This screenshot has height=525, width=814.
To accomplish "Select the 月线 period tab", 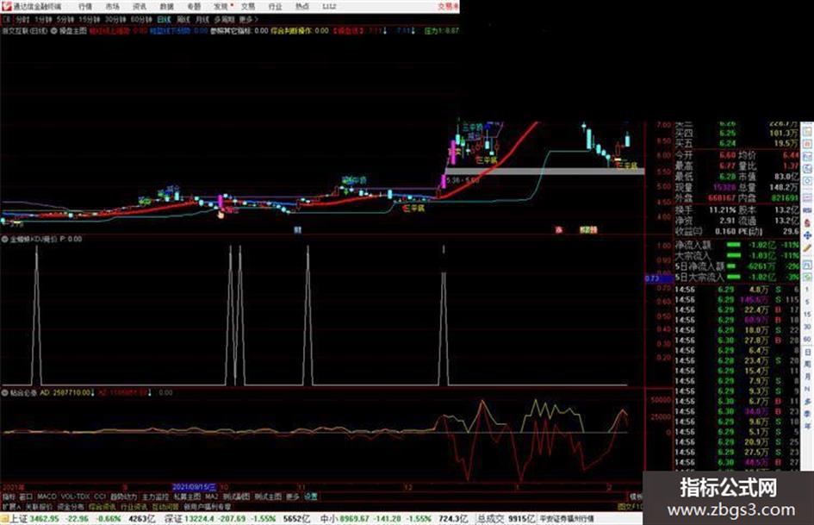I will (202, 19).
